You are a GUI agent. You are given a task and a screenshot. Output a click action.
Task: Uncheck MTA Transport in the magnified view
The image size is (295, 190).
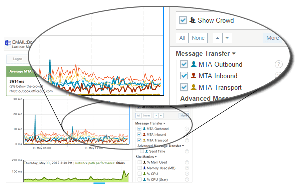(x=184, y=87)
